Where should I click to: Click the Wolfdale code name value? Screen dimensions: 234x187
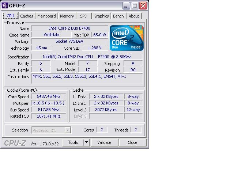pos(51,35)
